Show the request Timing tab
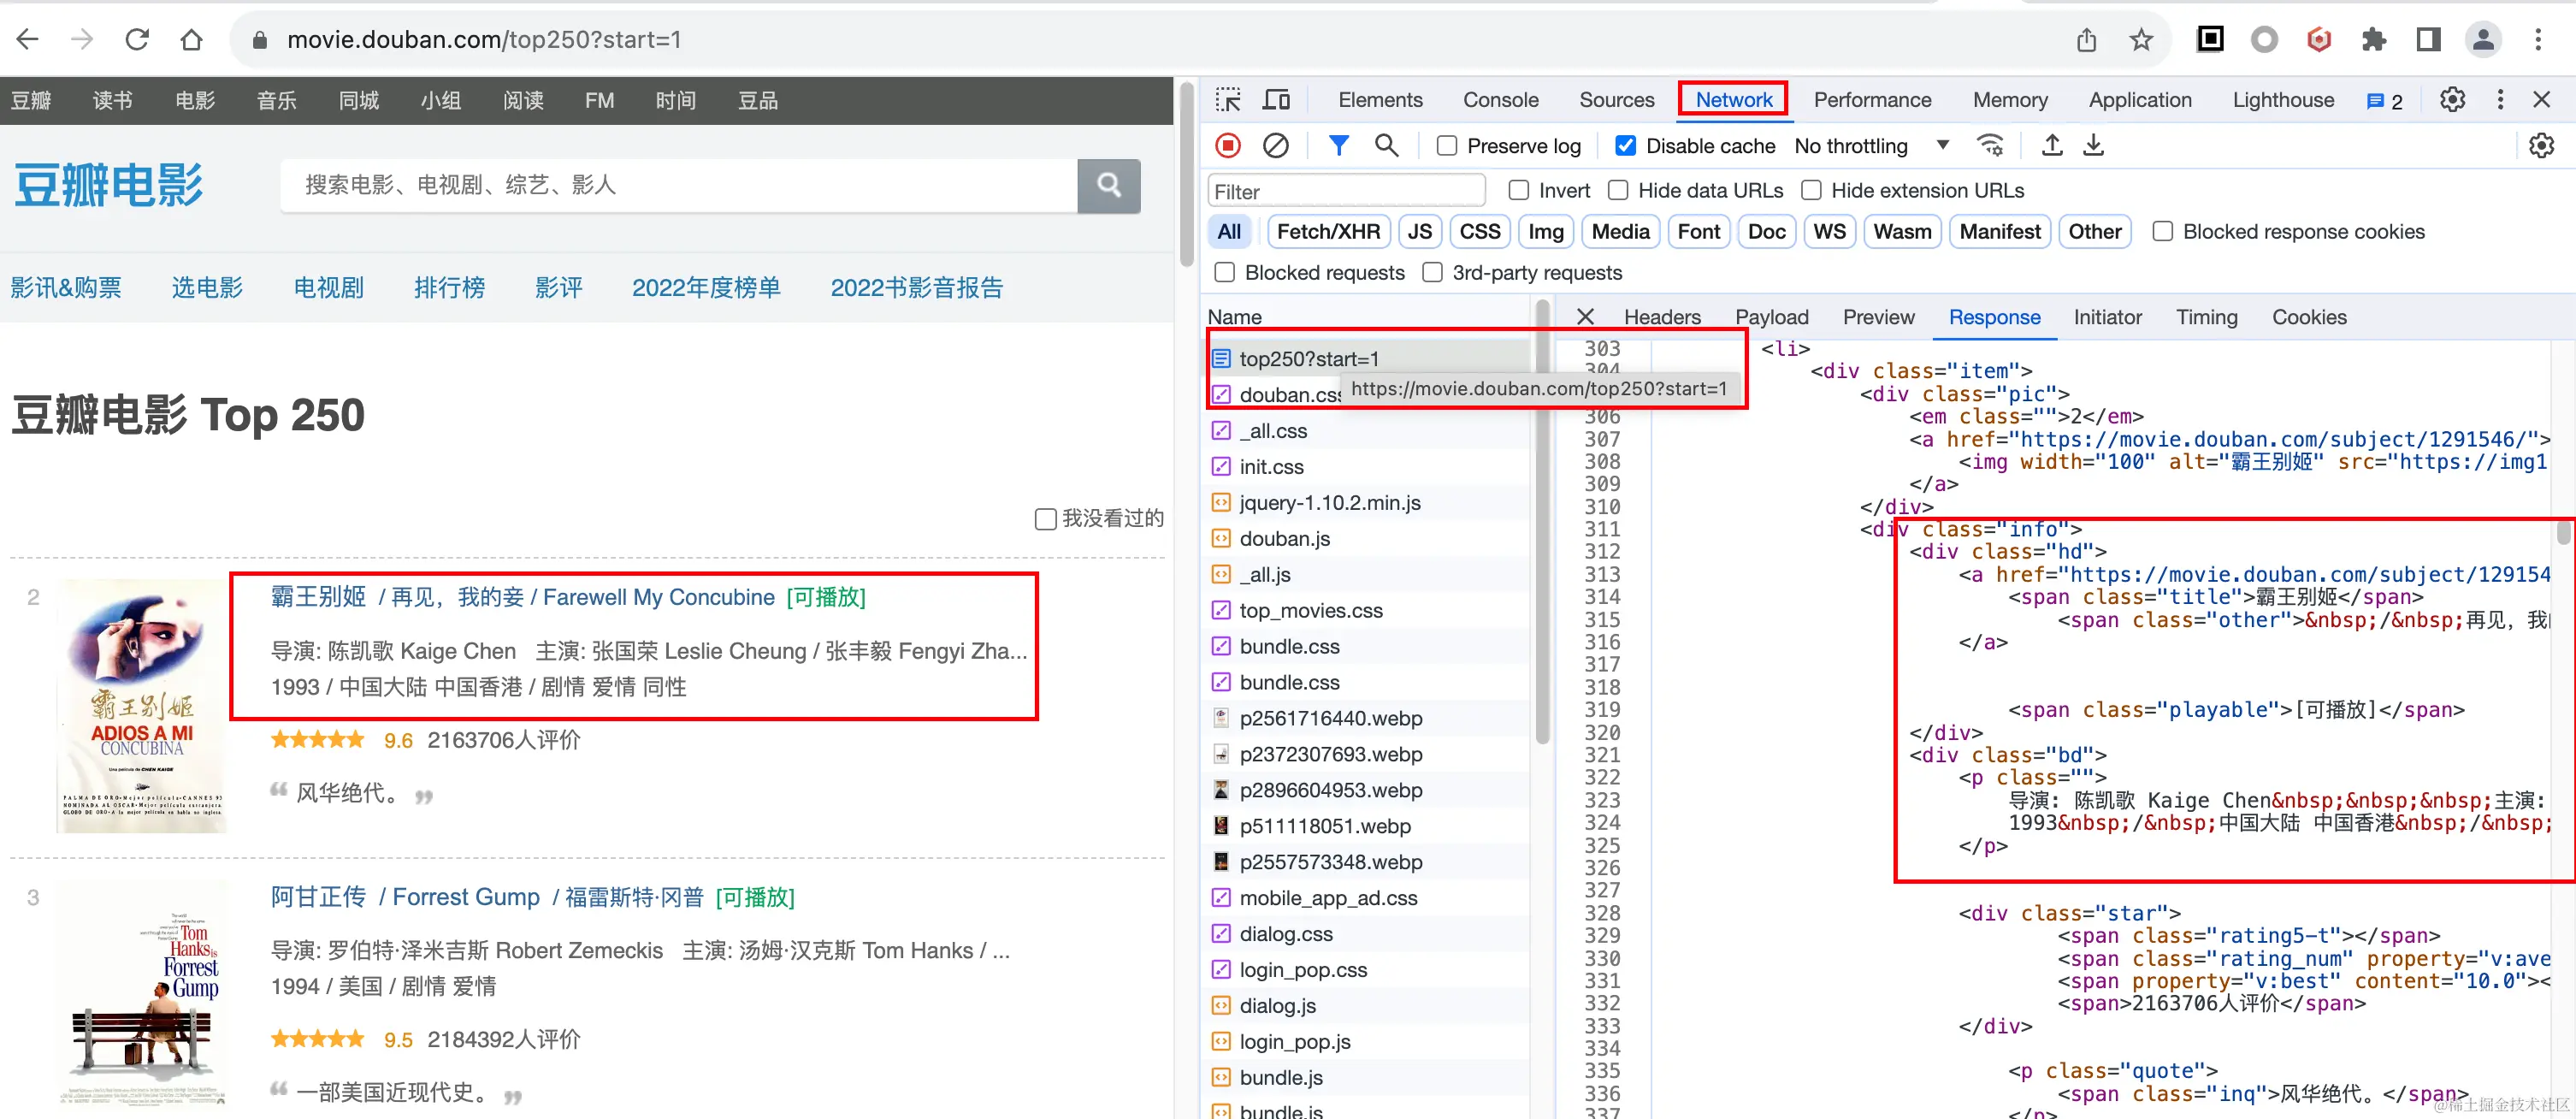This screenshot has width=2576, height=1119. (x=2206, y=317)
